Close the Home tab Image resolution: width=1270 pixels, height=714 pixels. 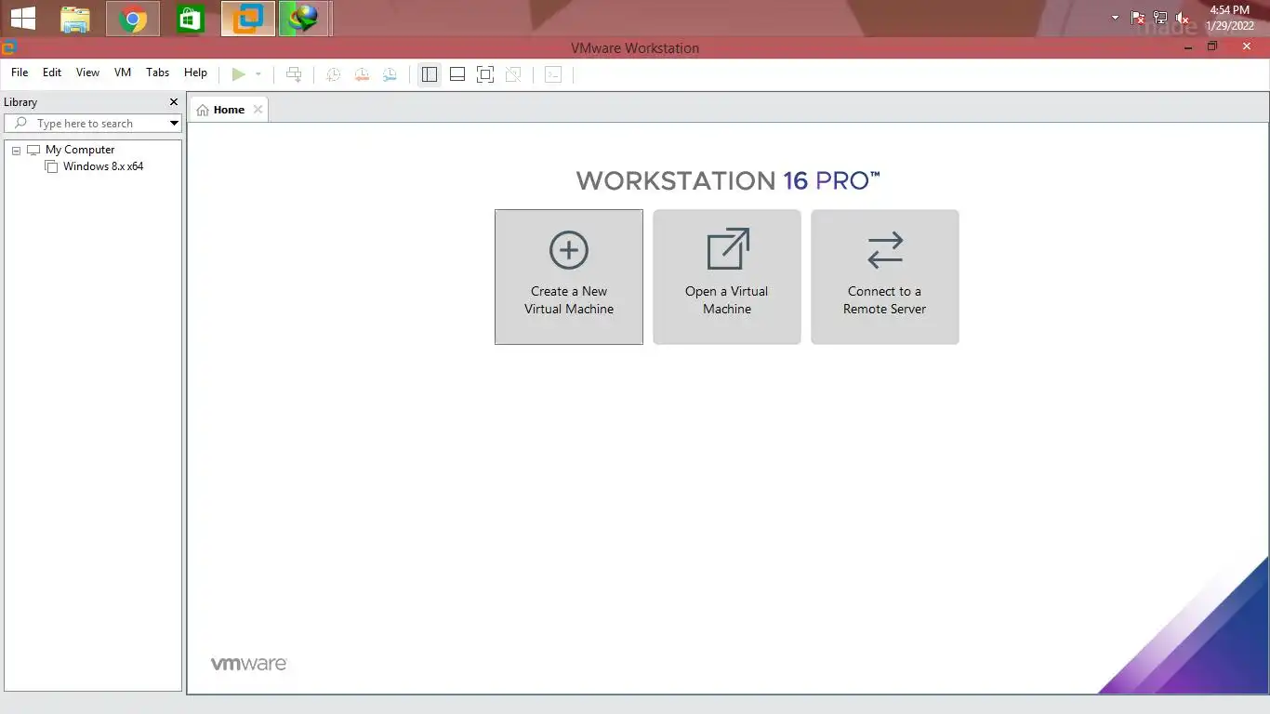[258, 110]
